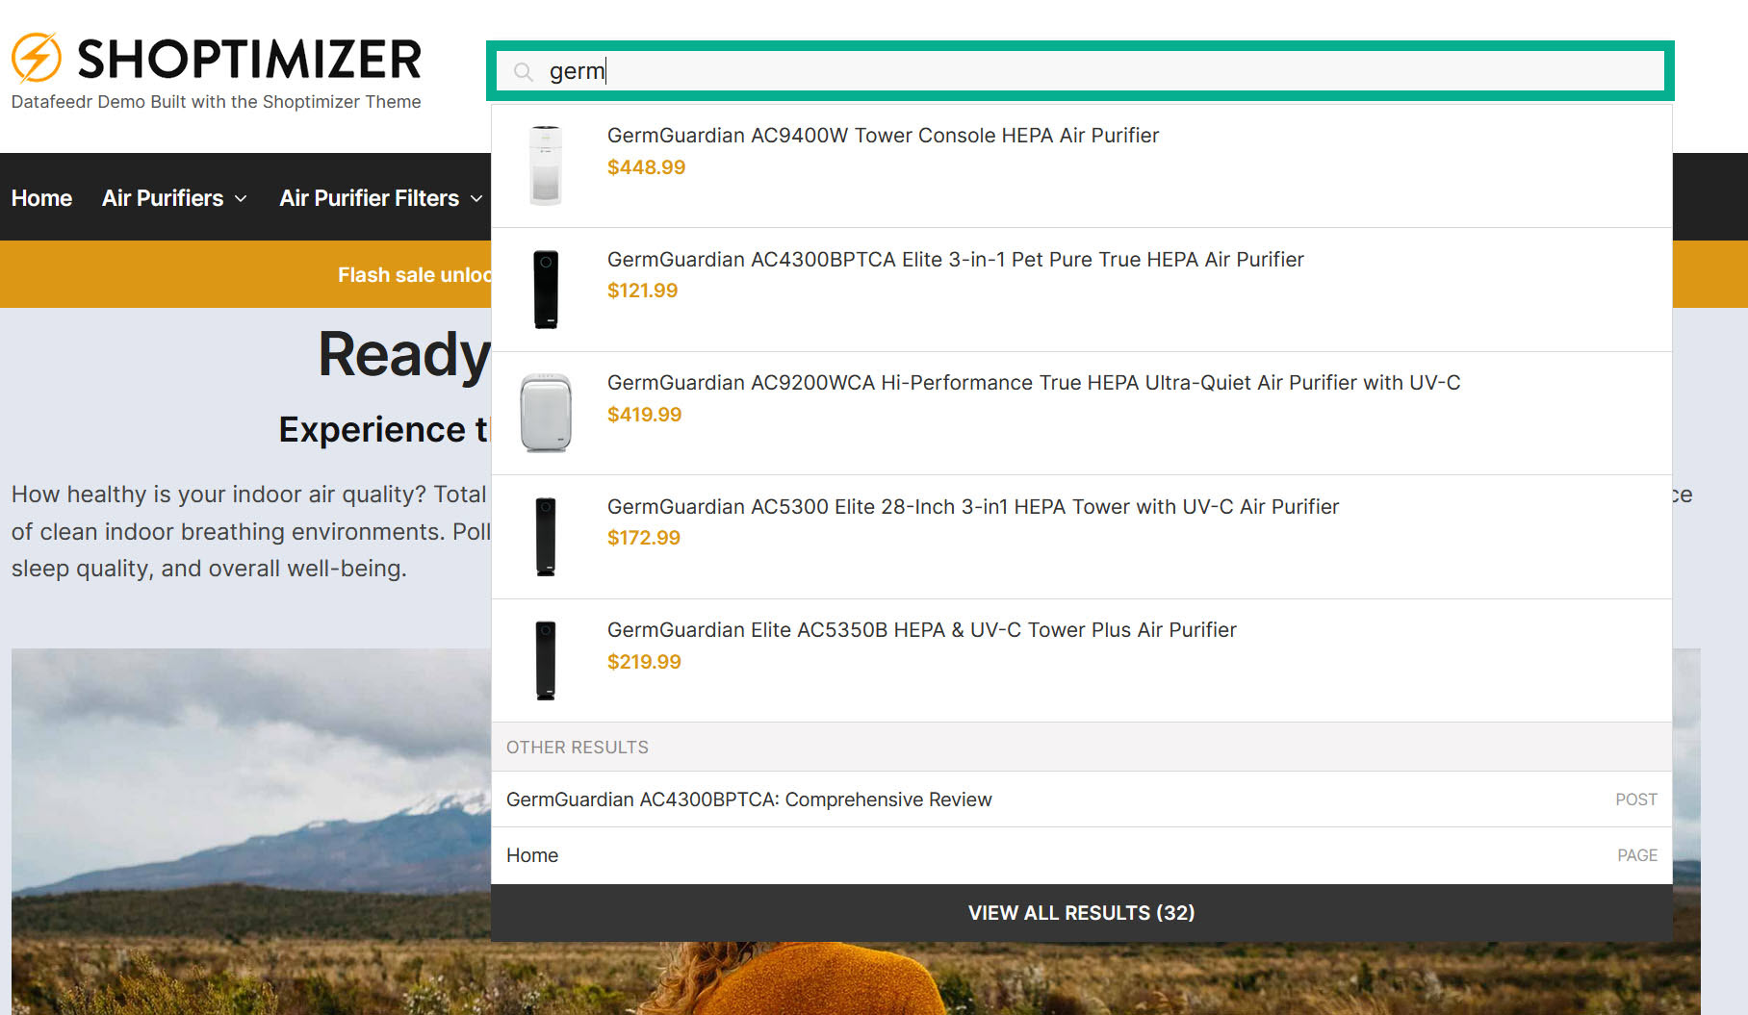Click the SHOPTIMIZER site title text
Image resolution: width=1748 pixels, height=1015 pixels.
pyautogui.click(x=249, y=59)
